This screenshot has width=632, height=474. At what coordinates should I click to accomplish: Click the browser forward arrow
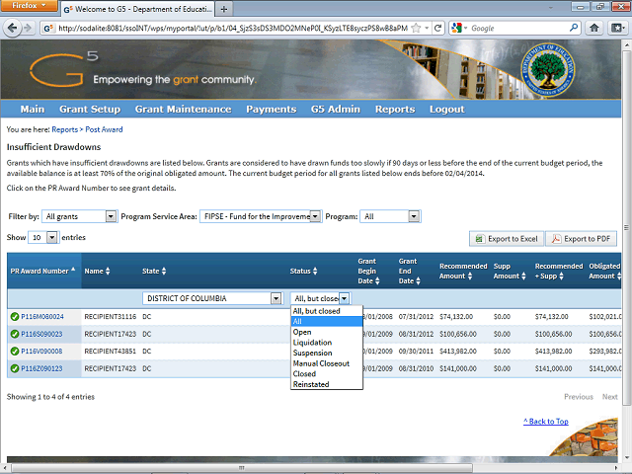pos(28,28)
